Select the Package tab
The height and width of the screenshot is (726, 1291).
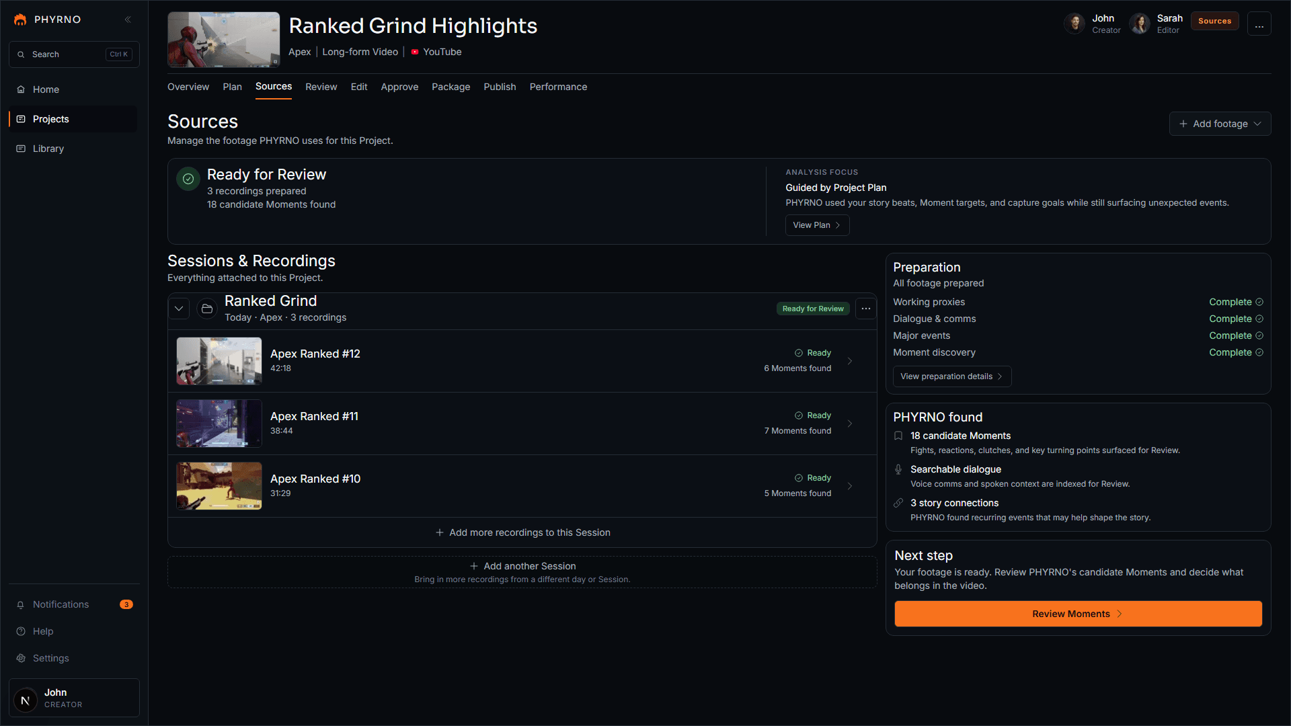[451, 87]
